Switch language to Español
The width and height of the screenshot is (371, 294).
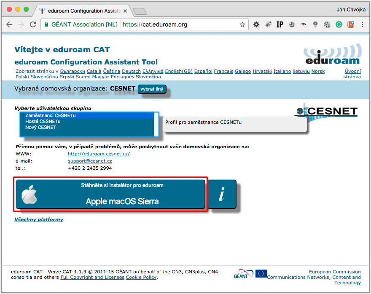tap(203, 71)
